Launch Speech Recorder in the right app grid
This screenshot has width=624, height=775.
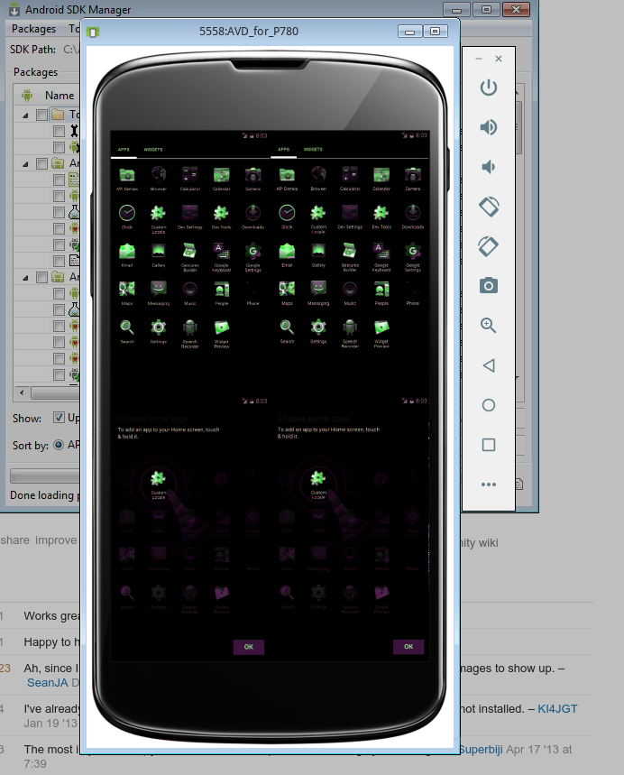[x=350, y=334]
